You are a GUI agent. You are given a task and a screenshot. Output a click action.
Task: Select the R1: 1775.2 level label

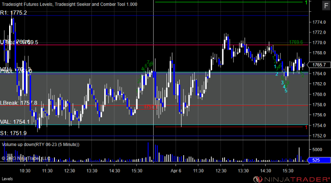click(14, 13)
